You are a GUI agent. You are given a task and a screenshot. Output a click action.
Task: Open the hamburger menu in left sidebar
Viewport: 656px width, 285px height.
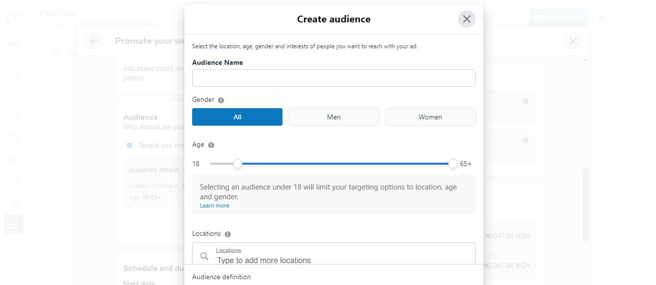click(14, 224)
